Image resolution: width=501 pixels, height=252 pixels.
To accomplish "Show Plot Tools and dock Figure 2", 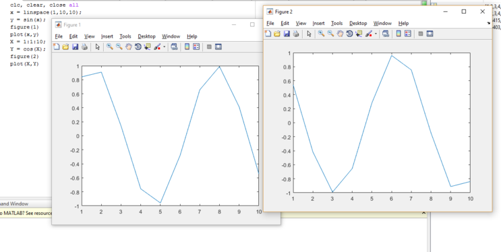I will click(x=430, y=34).
